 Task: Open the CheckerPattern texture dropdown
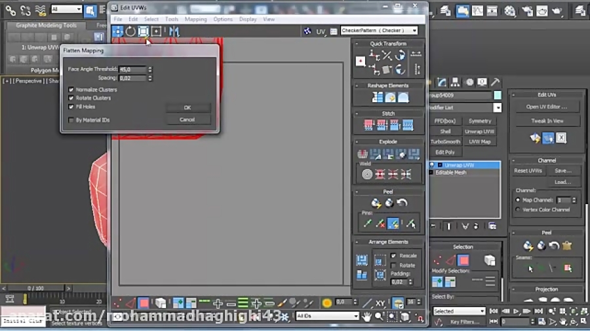[380, 31]
